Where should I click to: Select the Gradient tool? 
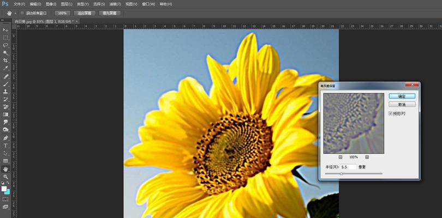[x=5, y=114]
